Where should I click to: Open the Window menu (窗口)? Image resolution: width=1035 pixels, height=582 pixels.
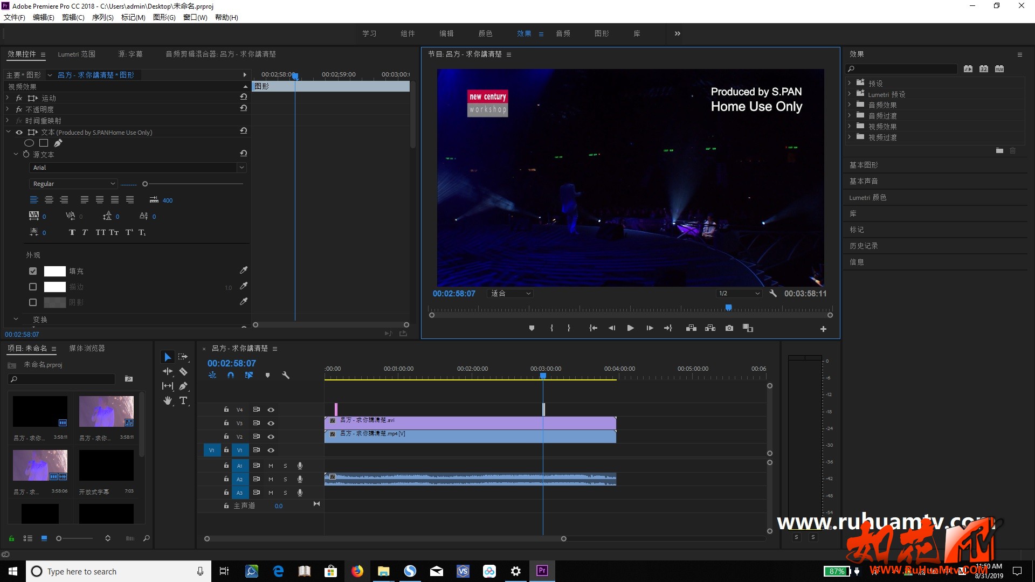coord(195,17)
